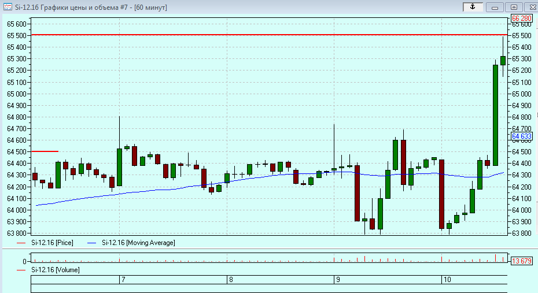Click the 65 600 label on left price axis

point(16,24)
